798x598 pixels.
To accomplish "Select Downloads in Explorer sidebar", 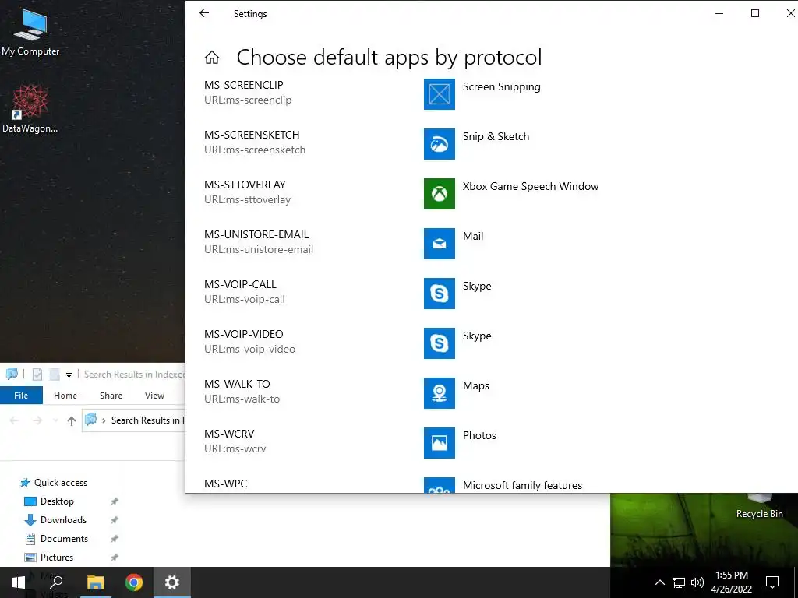I will (x=55, y=520).
